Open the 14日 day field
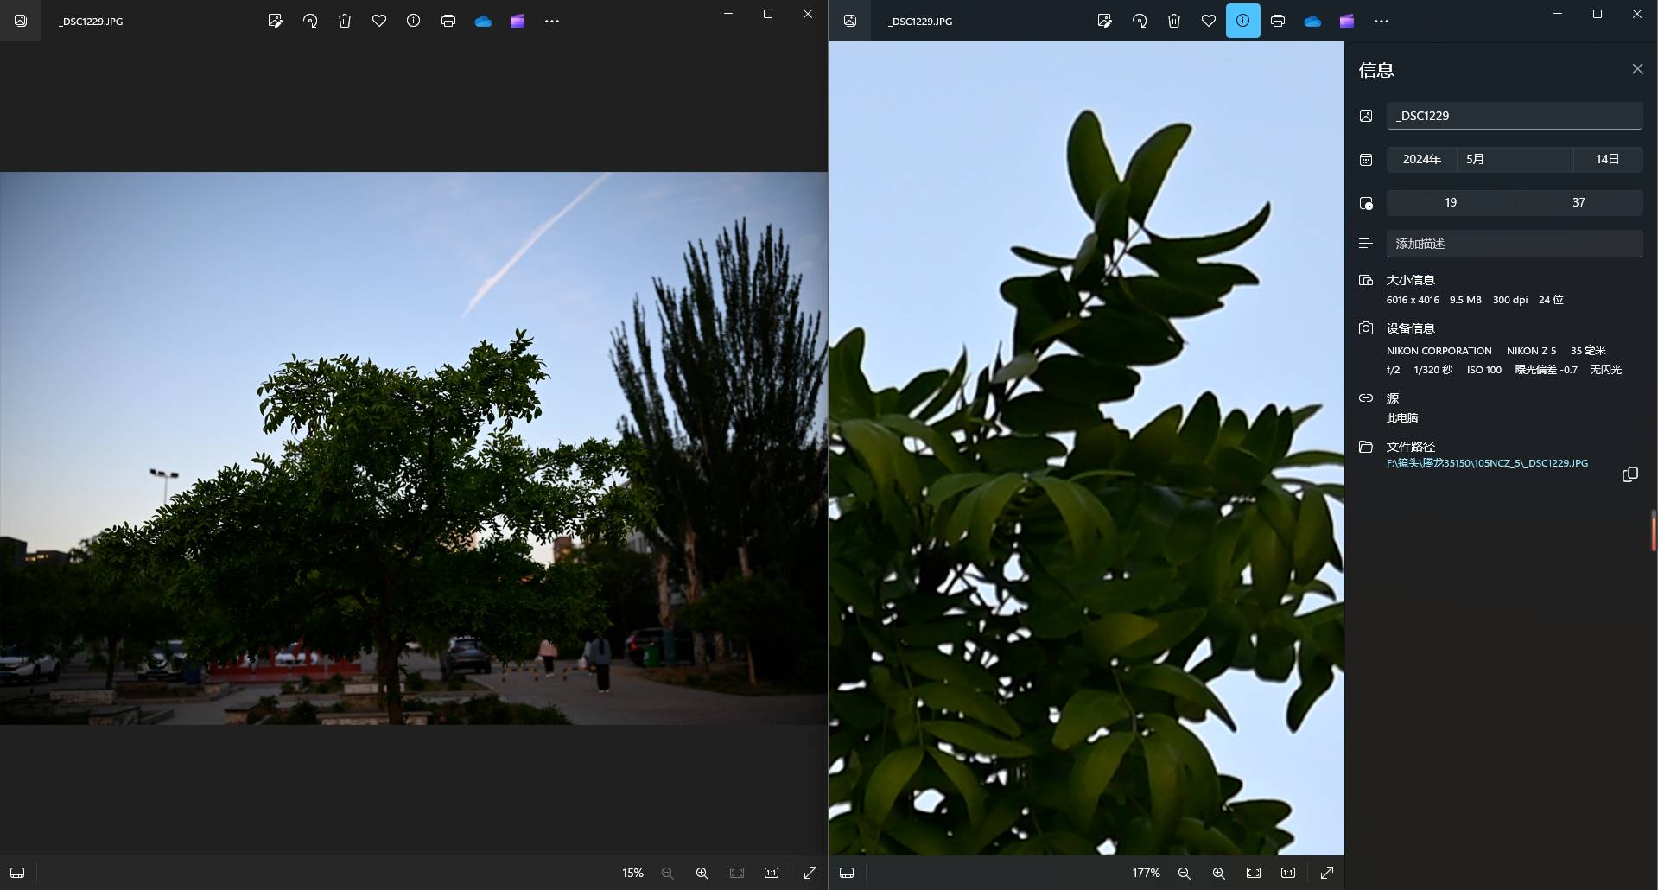Viewport: 1658px width, 890px height. coord(1607,159)
